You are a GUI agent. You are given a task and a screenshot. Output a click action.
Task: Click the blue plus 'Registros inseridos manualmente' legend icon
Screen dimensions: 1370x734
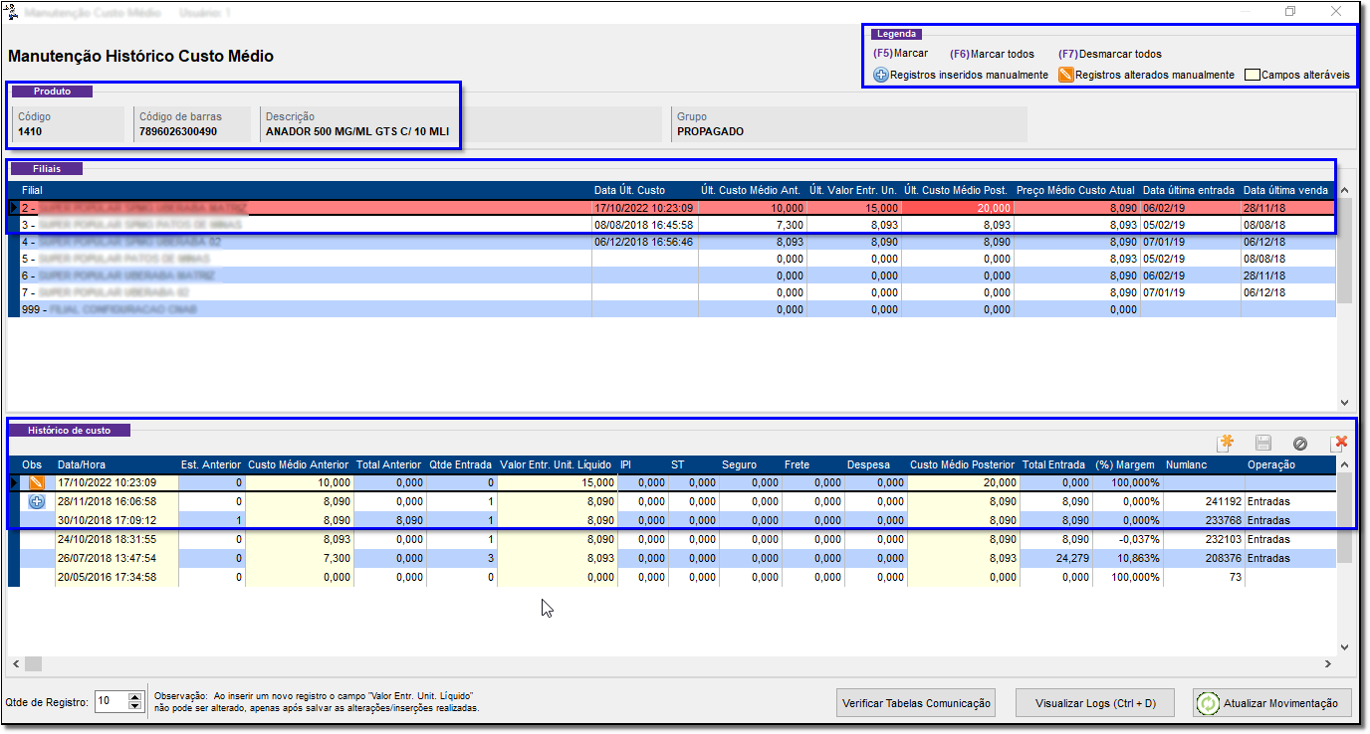coord(880,75)
